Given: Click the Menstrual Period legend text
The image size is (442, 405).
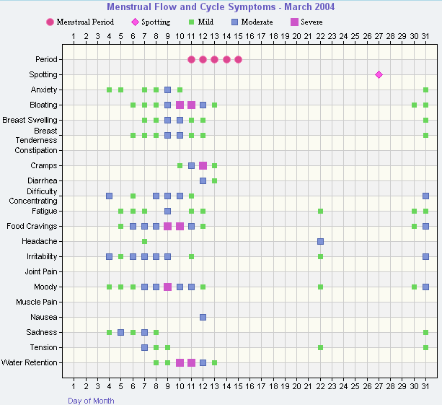Looking at the screenshot, I should (85, 22).
